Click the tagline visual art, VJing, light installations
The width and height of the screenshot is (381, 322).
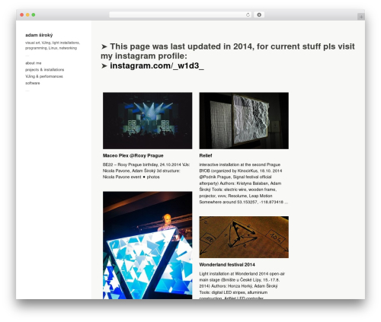pos(53,45)
